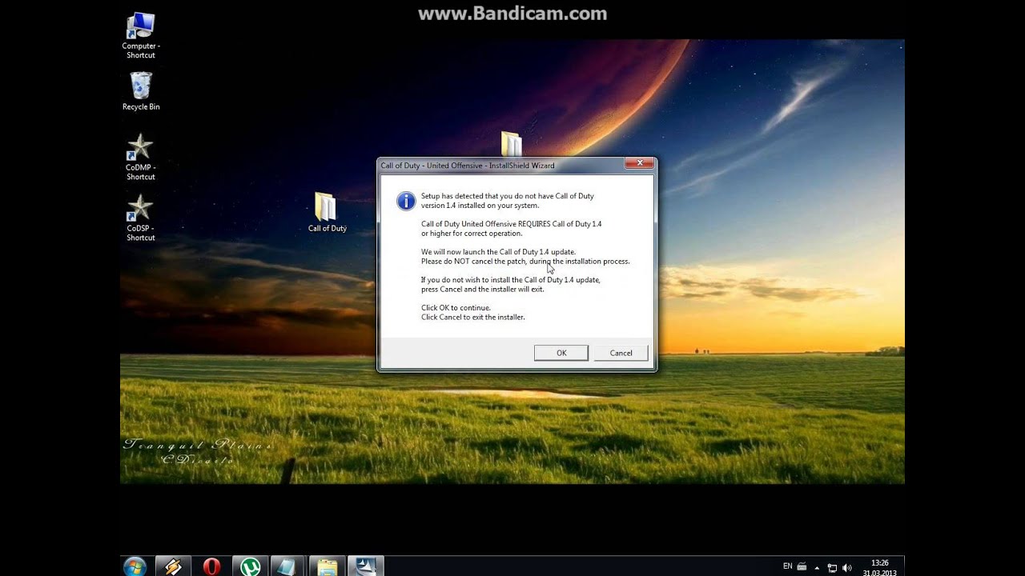This screenshot has height=576, width=1025.
Task: Open the network status tray icon
Action: coord(833,567)
